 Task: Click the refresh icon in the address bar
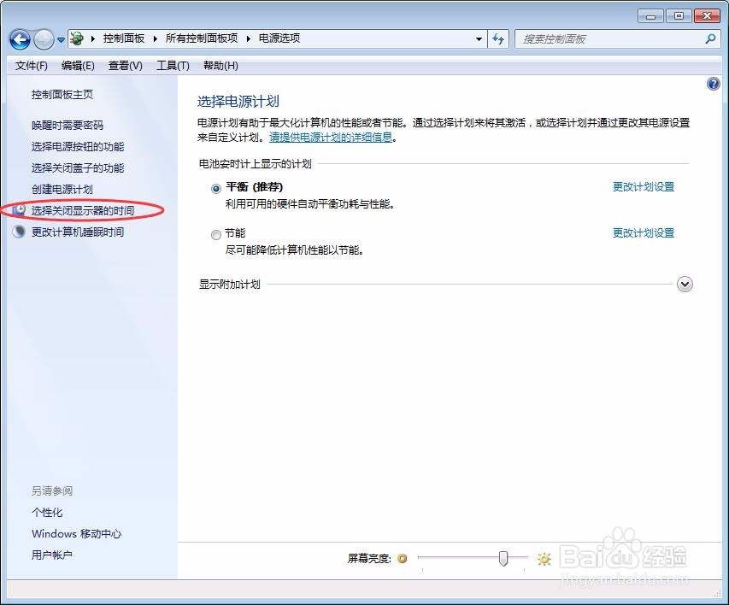click(x=498, y=38)
